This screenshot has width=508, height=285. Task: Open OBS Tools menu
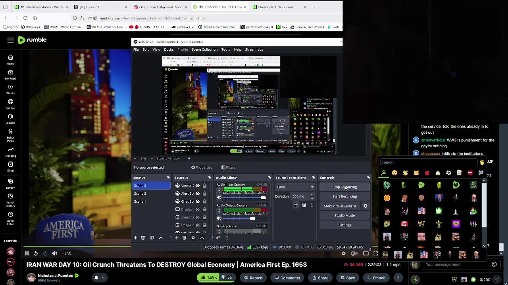click(x=225, y=49)
